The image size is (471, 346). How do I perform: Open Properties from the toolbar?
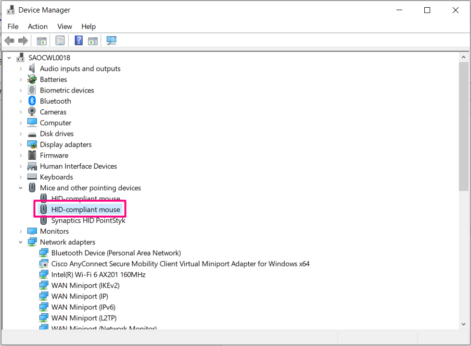(60, 40)
